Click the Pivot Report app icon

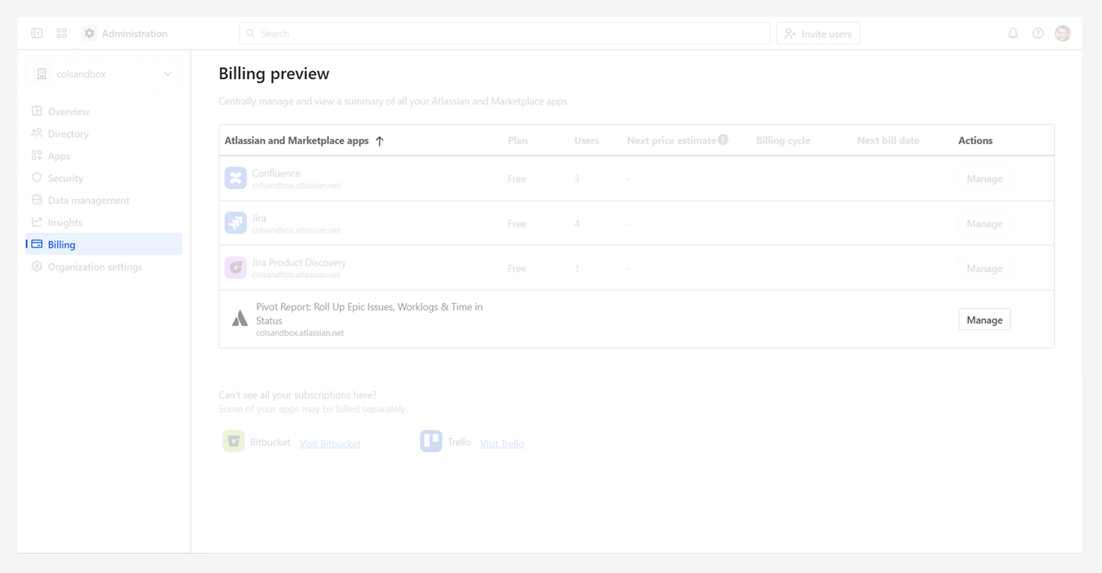coord(240,318)
